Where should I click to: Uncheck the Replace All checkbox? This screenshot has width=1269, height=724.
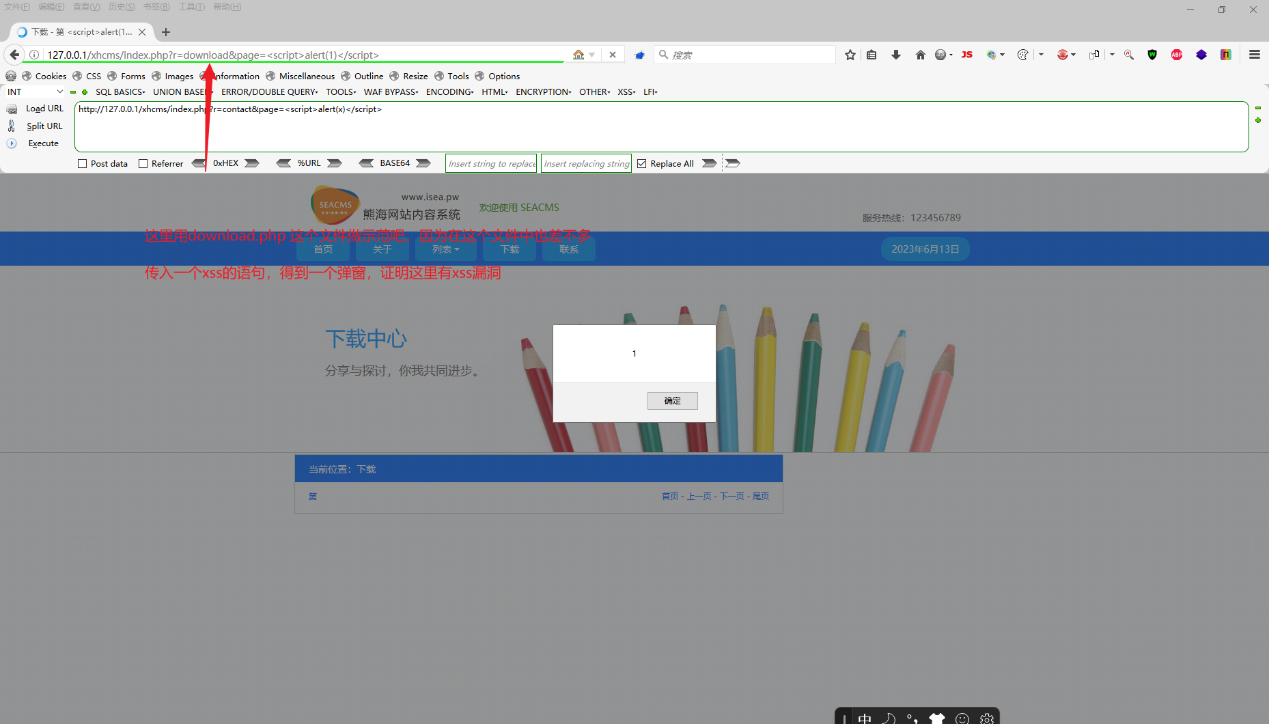[x=642, y=164]
